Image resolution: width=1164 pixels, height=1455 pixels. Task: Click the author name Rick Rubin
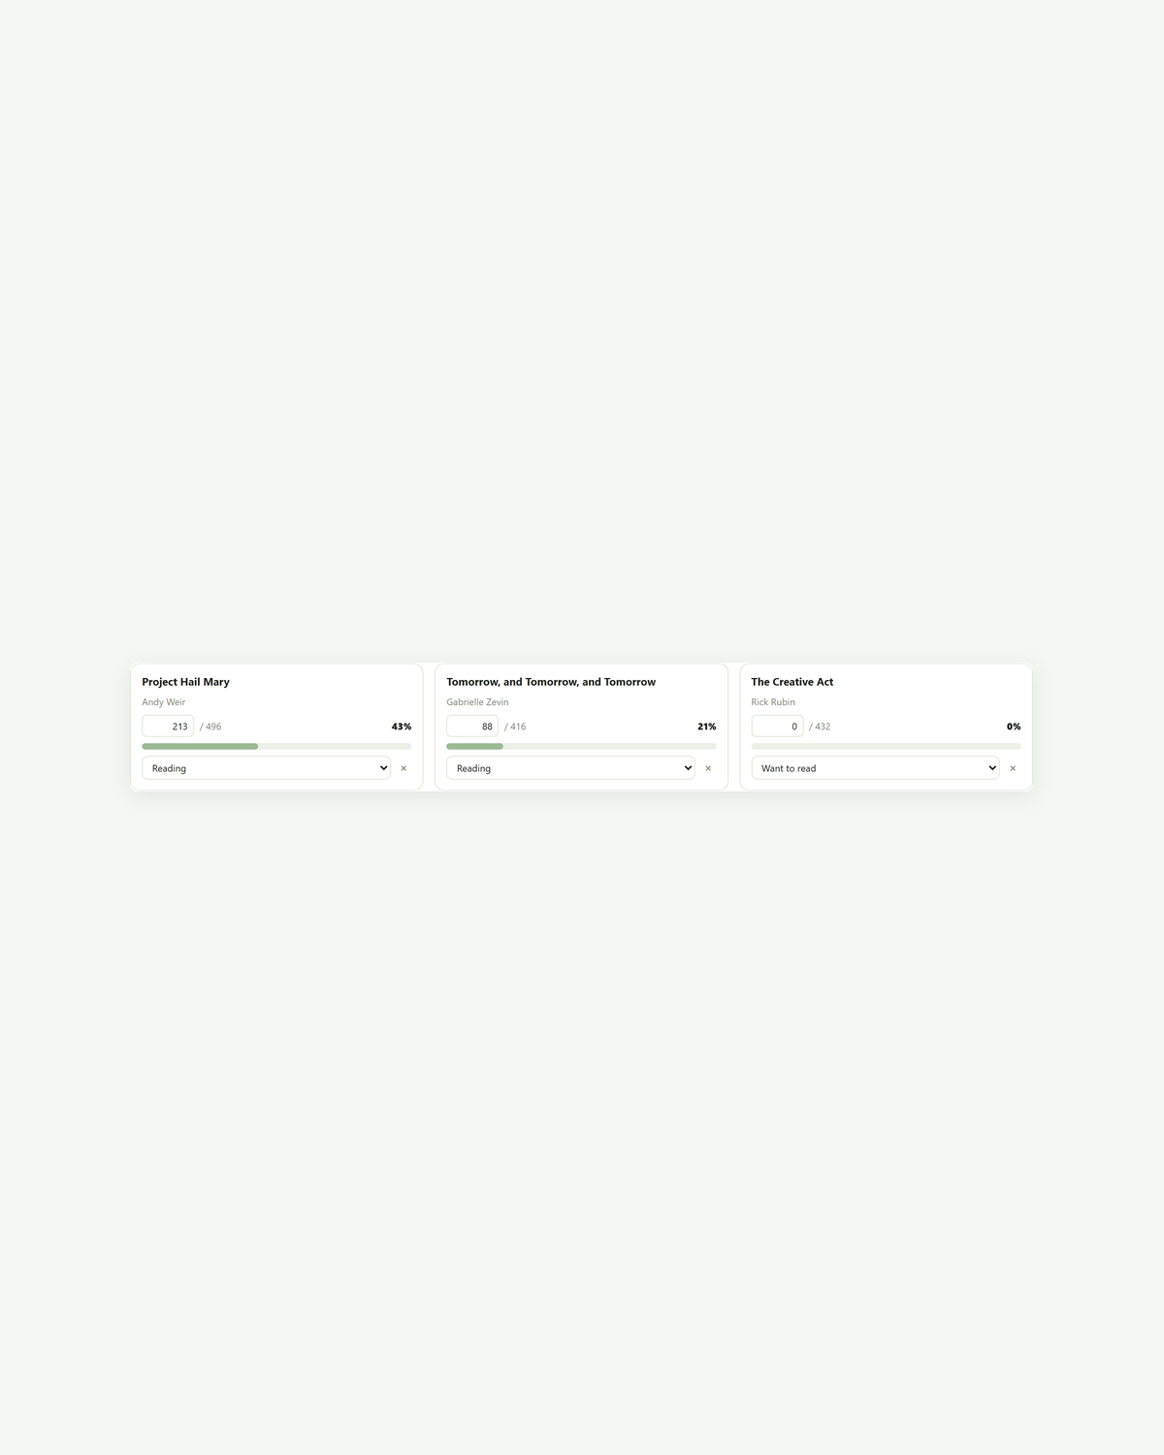(773, 702)
